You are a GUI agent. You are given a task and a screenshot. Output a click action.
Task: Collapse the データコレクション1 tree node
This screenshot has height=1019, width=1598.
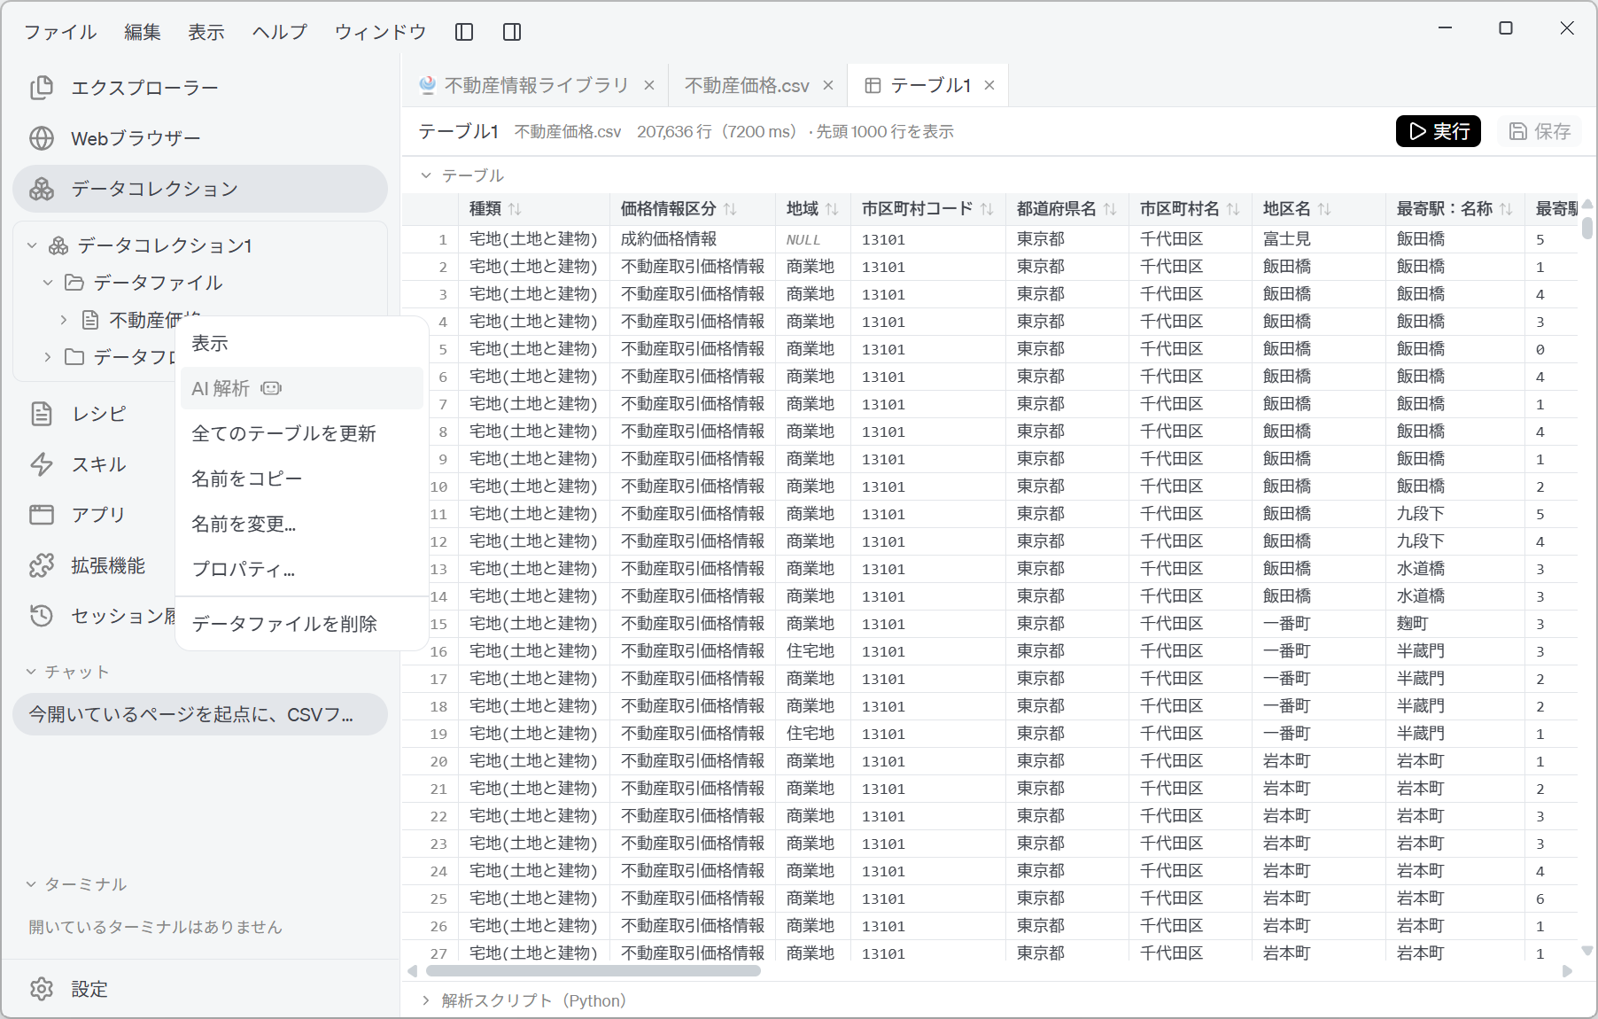pyautogui.click(x=32, y=245)
